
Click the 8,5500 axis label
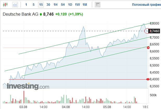coord(154,58)
